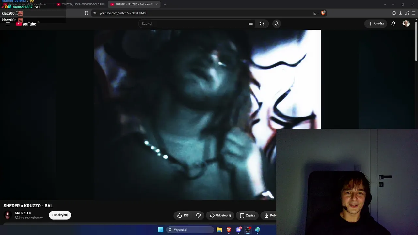
Task: Open the KRUZZO channel name link
Action: pos(21,213)
